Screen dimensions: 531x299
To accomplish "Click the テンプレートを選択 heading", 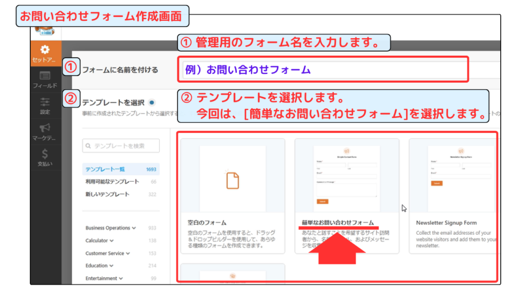I will [113, 102].
